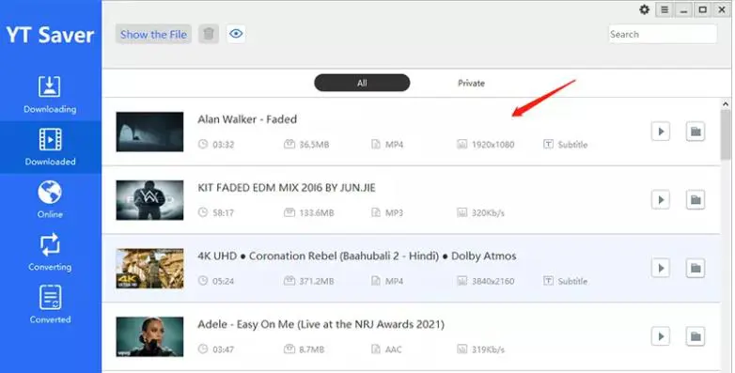Open folder for Alan Walker - Faded
This screenshot has height=373, width=735.
(x=696, y=132)
